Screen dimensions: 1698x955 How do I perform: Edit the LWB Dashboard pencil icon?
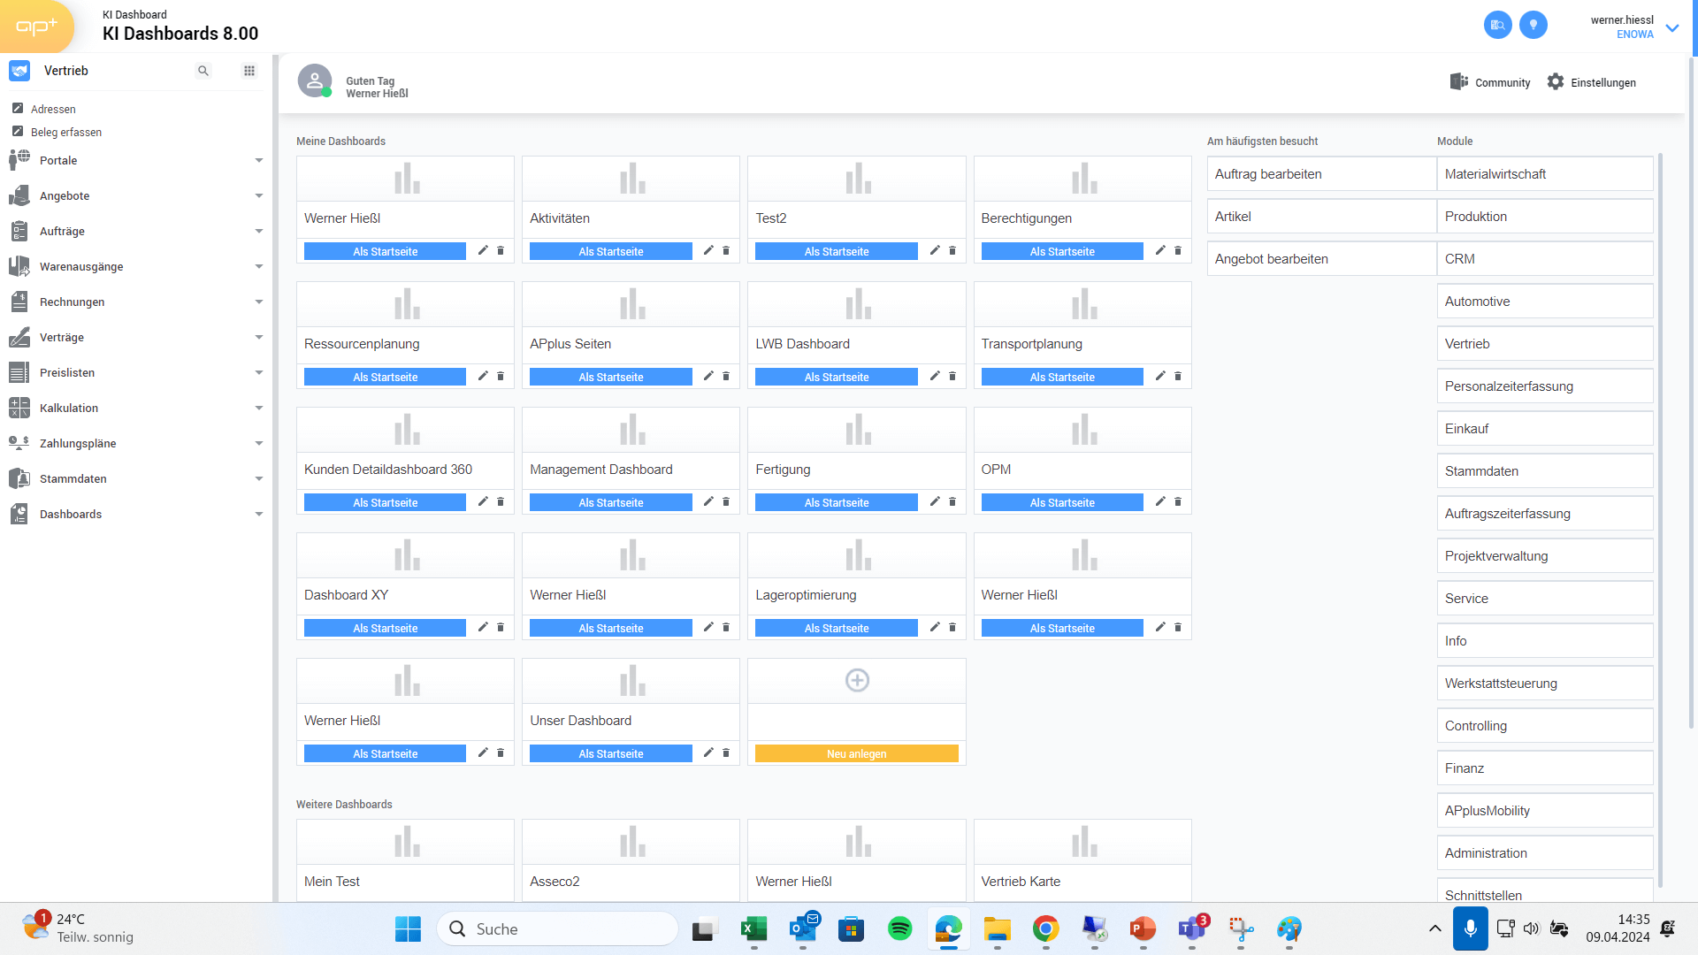[935, 376]
